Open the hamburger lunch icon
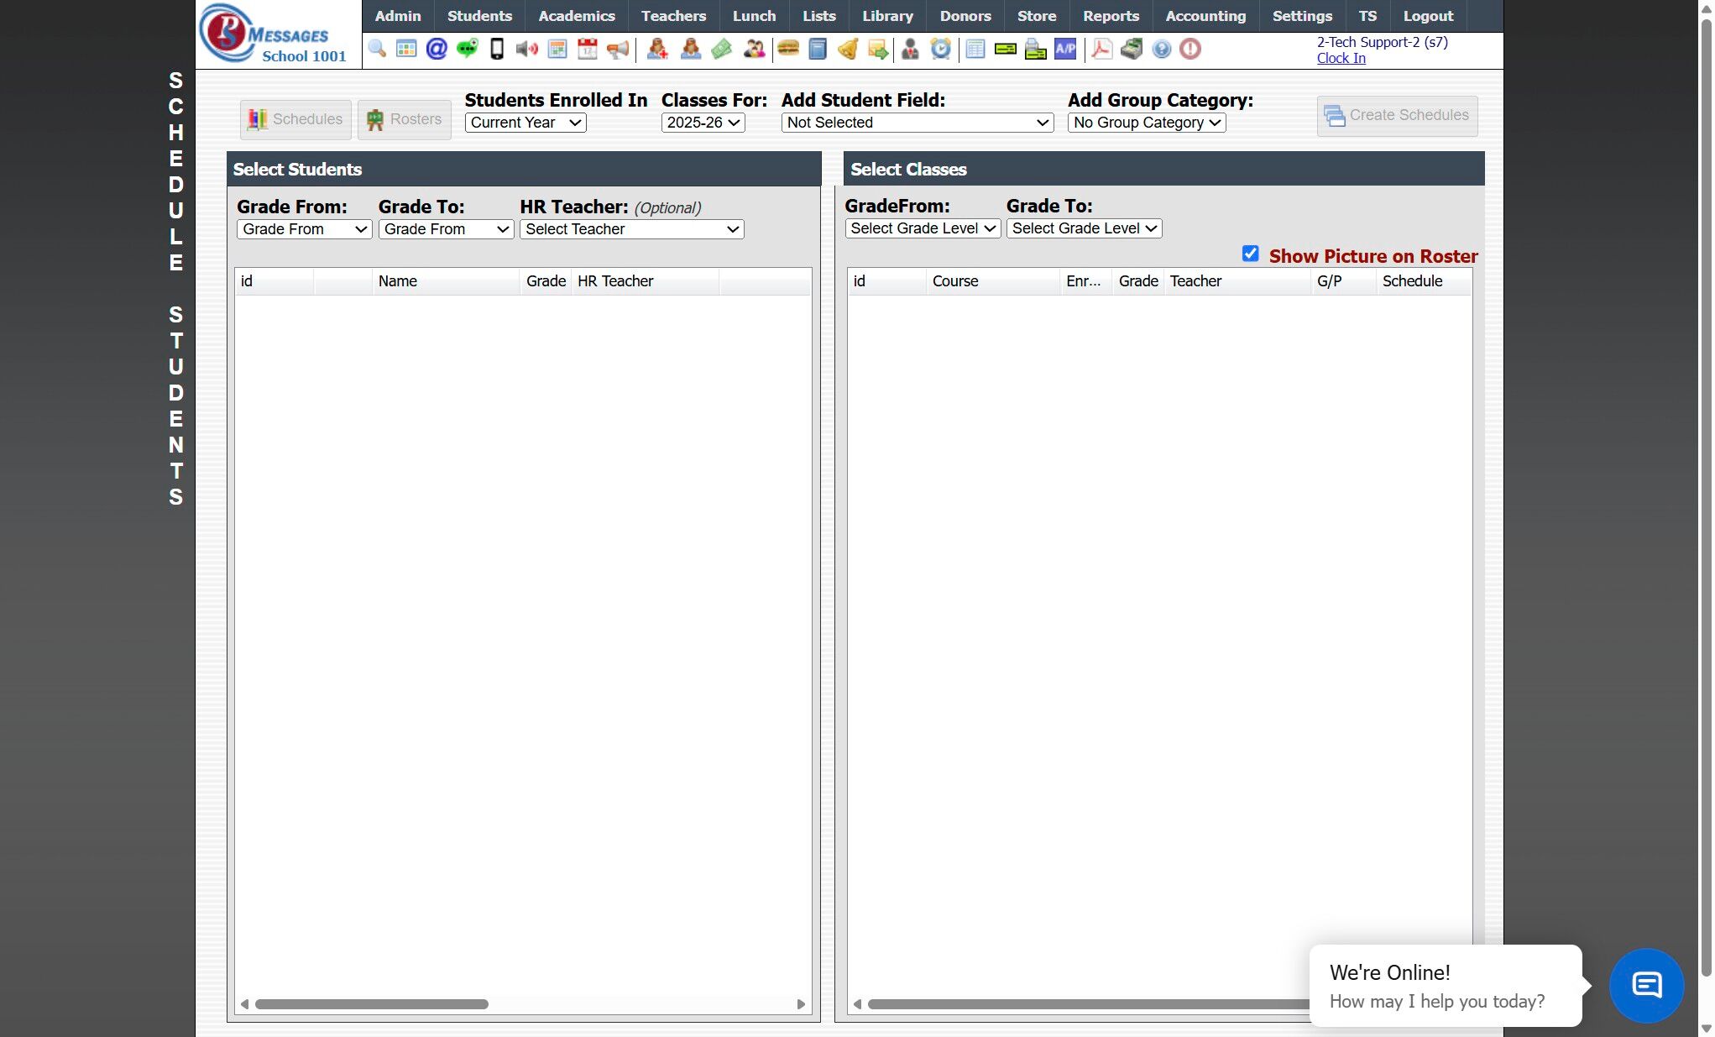Screen dimensions: 1715x1037 click(x=787, y=49)
